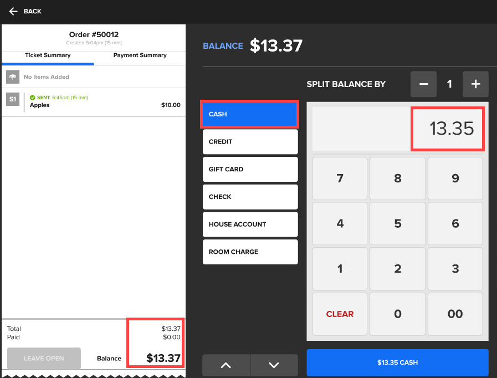497x378 pixels.
Task: Select CASH payment method
Action: tap(250, 114)
